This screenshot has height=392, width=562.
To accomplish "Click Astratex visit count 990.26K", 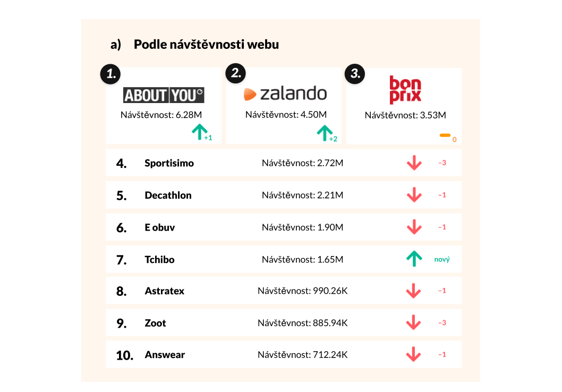I will [x=303, y=291].
